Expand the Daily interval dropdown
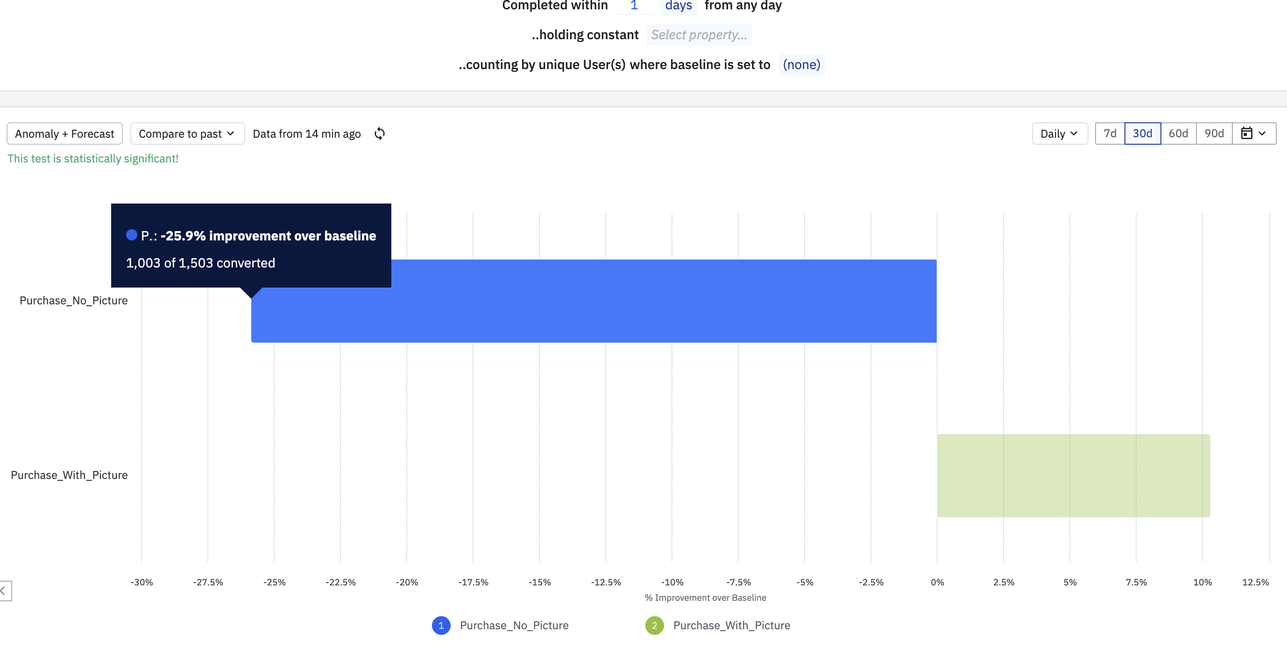1287x647 pixels. [x=1059, y=134]
